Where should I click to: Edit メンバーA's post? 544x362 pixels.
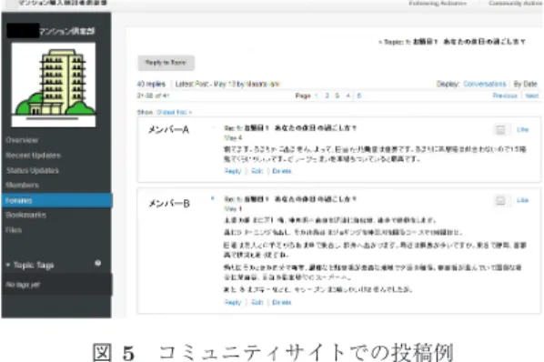tap(257, 171)
